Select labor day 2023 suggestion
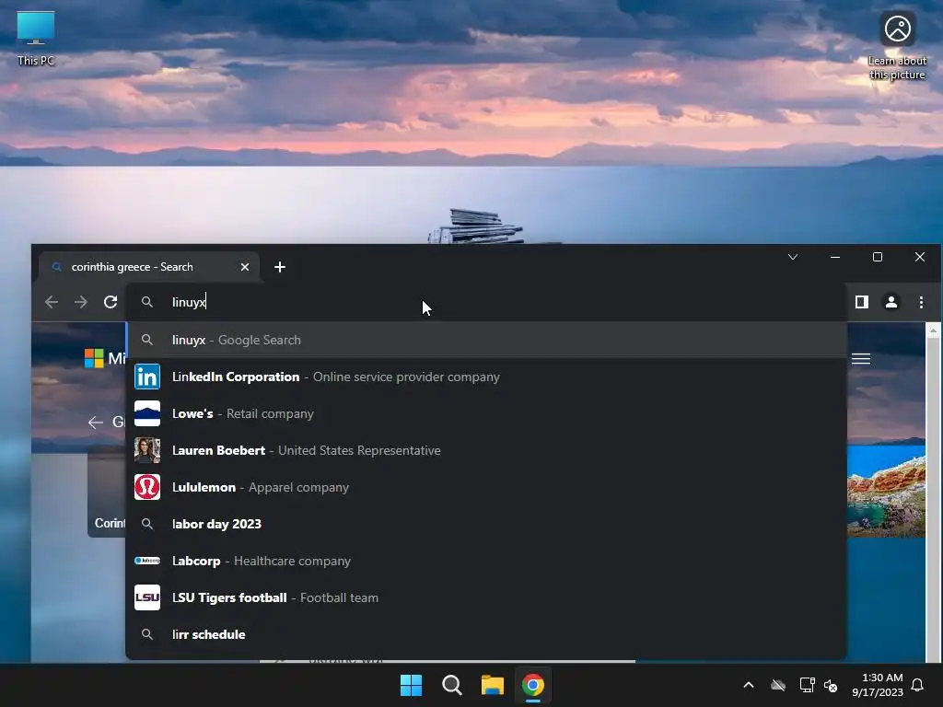Image resolution: width=943 pixels, height=707 pixels. (x=486, y=524)
